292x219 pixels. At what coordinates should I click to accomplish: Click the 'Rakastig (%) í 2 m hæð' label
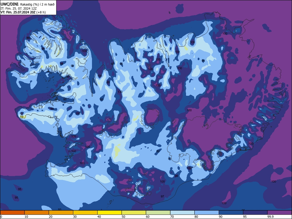click(x=37, y=4)
